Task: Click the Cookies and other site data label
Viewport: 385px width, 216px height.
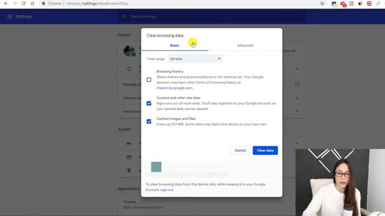Action: pyautogui.click(x=178, y=98)
